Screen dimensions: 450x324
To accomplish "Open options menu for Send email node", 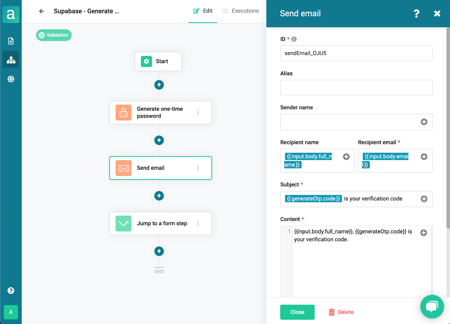I will [x=198, y=168].
